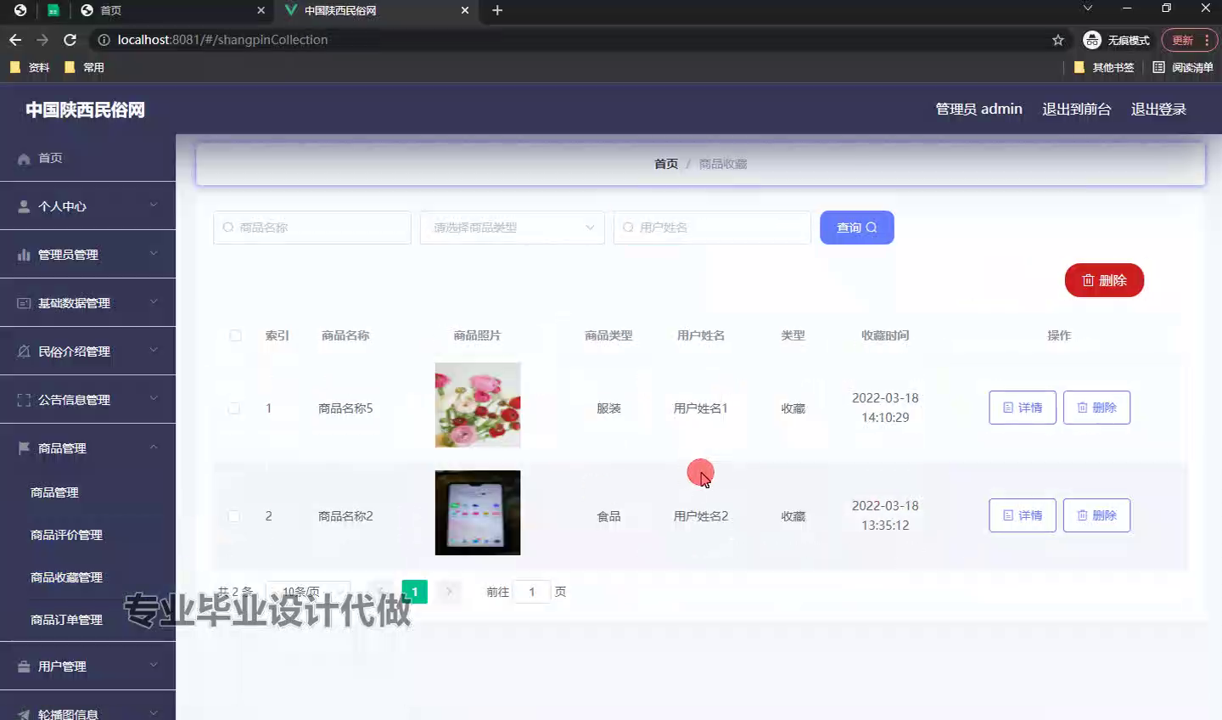
Task: Click browser back arrow
Action: click(x=15, y=40)
